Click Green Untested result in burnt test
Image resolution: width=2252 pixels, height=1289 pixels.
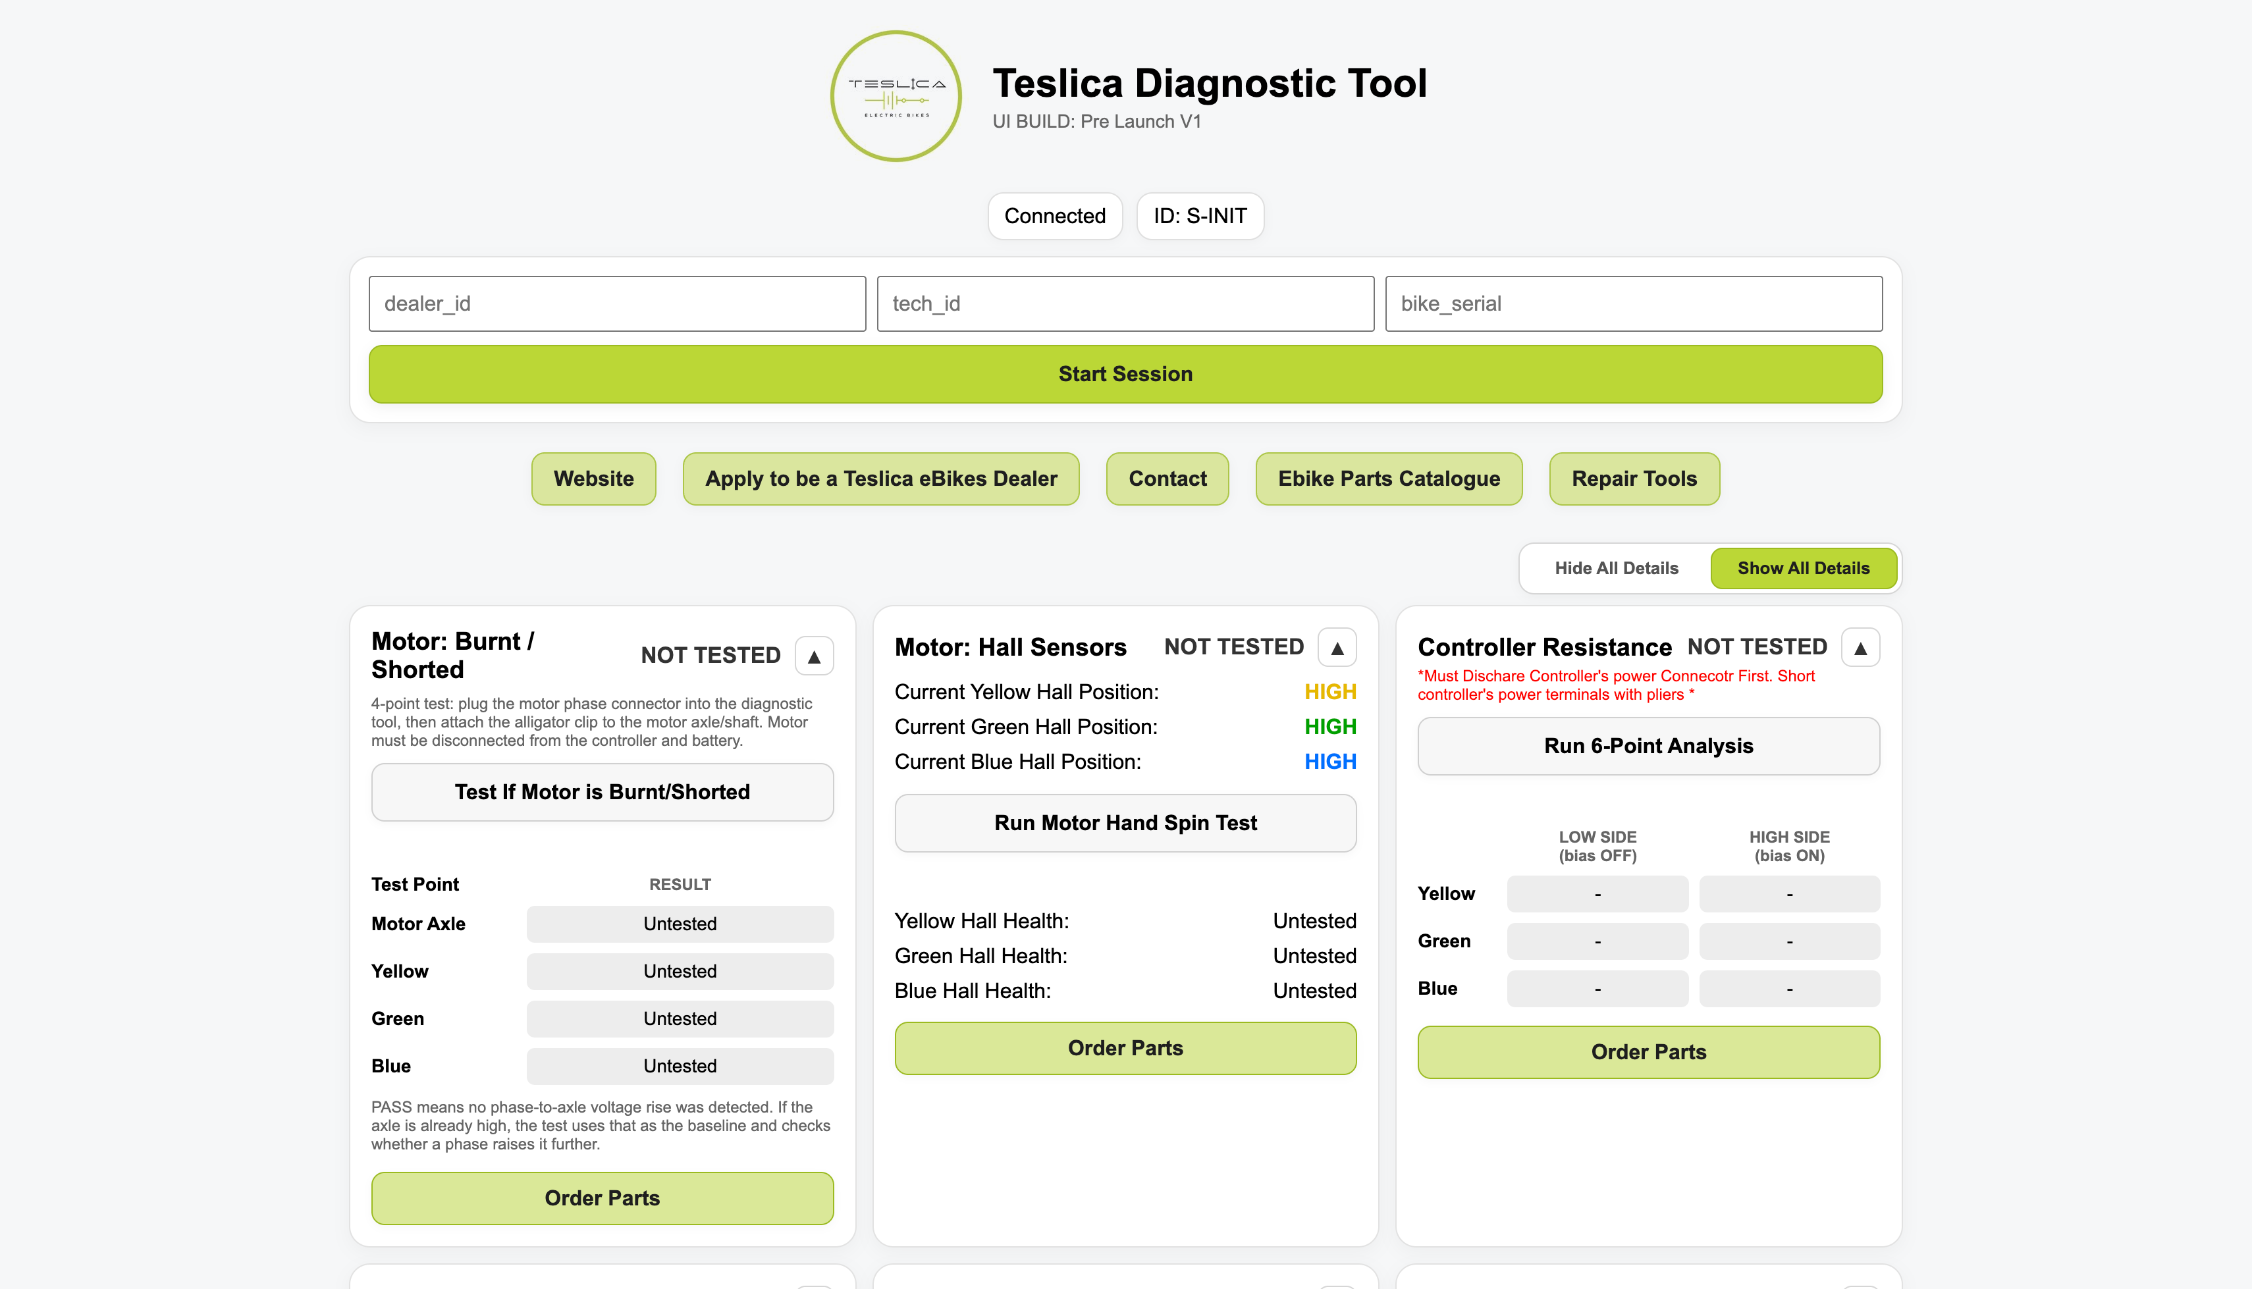click(x=680, y=1019)
